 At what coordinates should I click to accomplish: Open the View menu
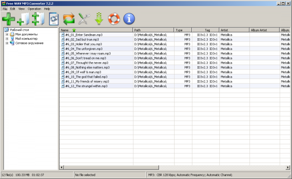[21, 9]
